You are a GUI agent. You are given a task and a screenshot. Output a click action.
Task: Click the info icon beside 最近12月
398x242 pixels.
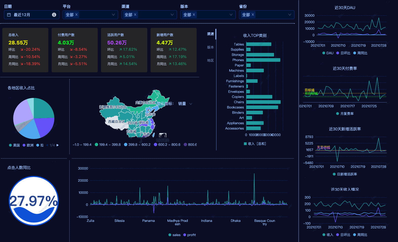pos(54,15)
